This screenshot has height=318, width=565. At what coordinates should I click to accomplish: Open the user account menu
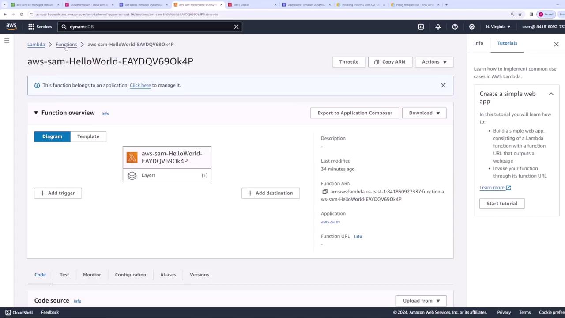tap(543, 26)
